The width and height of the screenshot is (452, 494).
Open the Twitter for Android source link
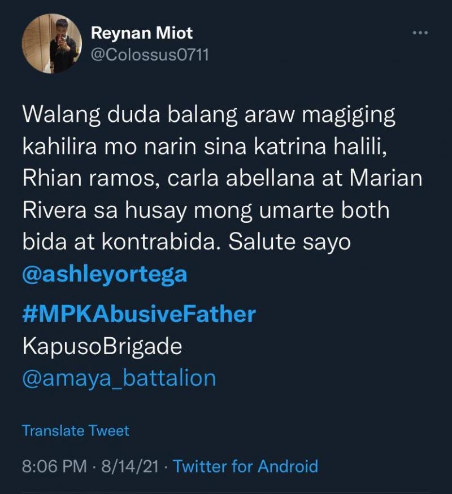pos(245,466)
